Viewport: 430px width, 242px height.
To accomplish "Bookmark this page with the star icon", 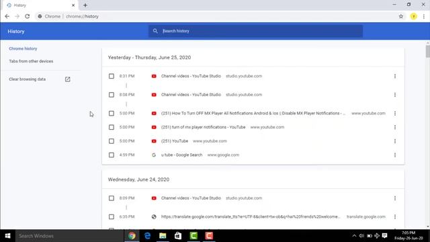I will coord(401,16).
